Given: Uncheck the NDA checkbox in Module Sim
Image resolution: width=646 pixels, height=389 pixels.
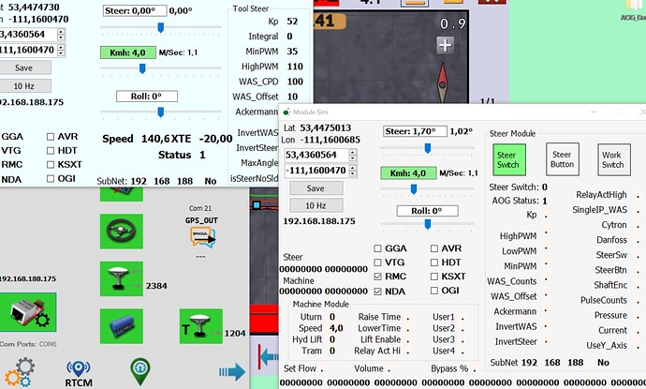Looking at the screenshot, I should pos(377,292).
